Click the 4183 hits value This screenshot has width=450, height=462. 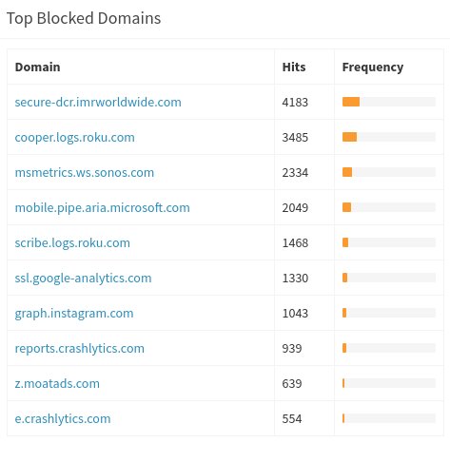(295, 102)
